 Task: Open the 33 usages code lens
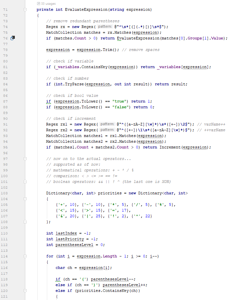(48, 4)
